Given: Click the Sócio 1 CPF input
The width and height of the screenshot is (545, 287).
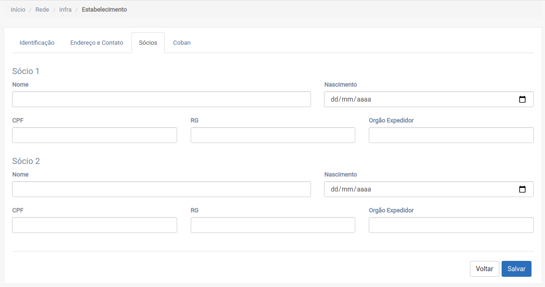Looking at the screenshot, I should 95,135.
